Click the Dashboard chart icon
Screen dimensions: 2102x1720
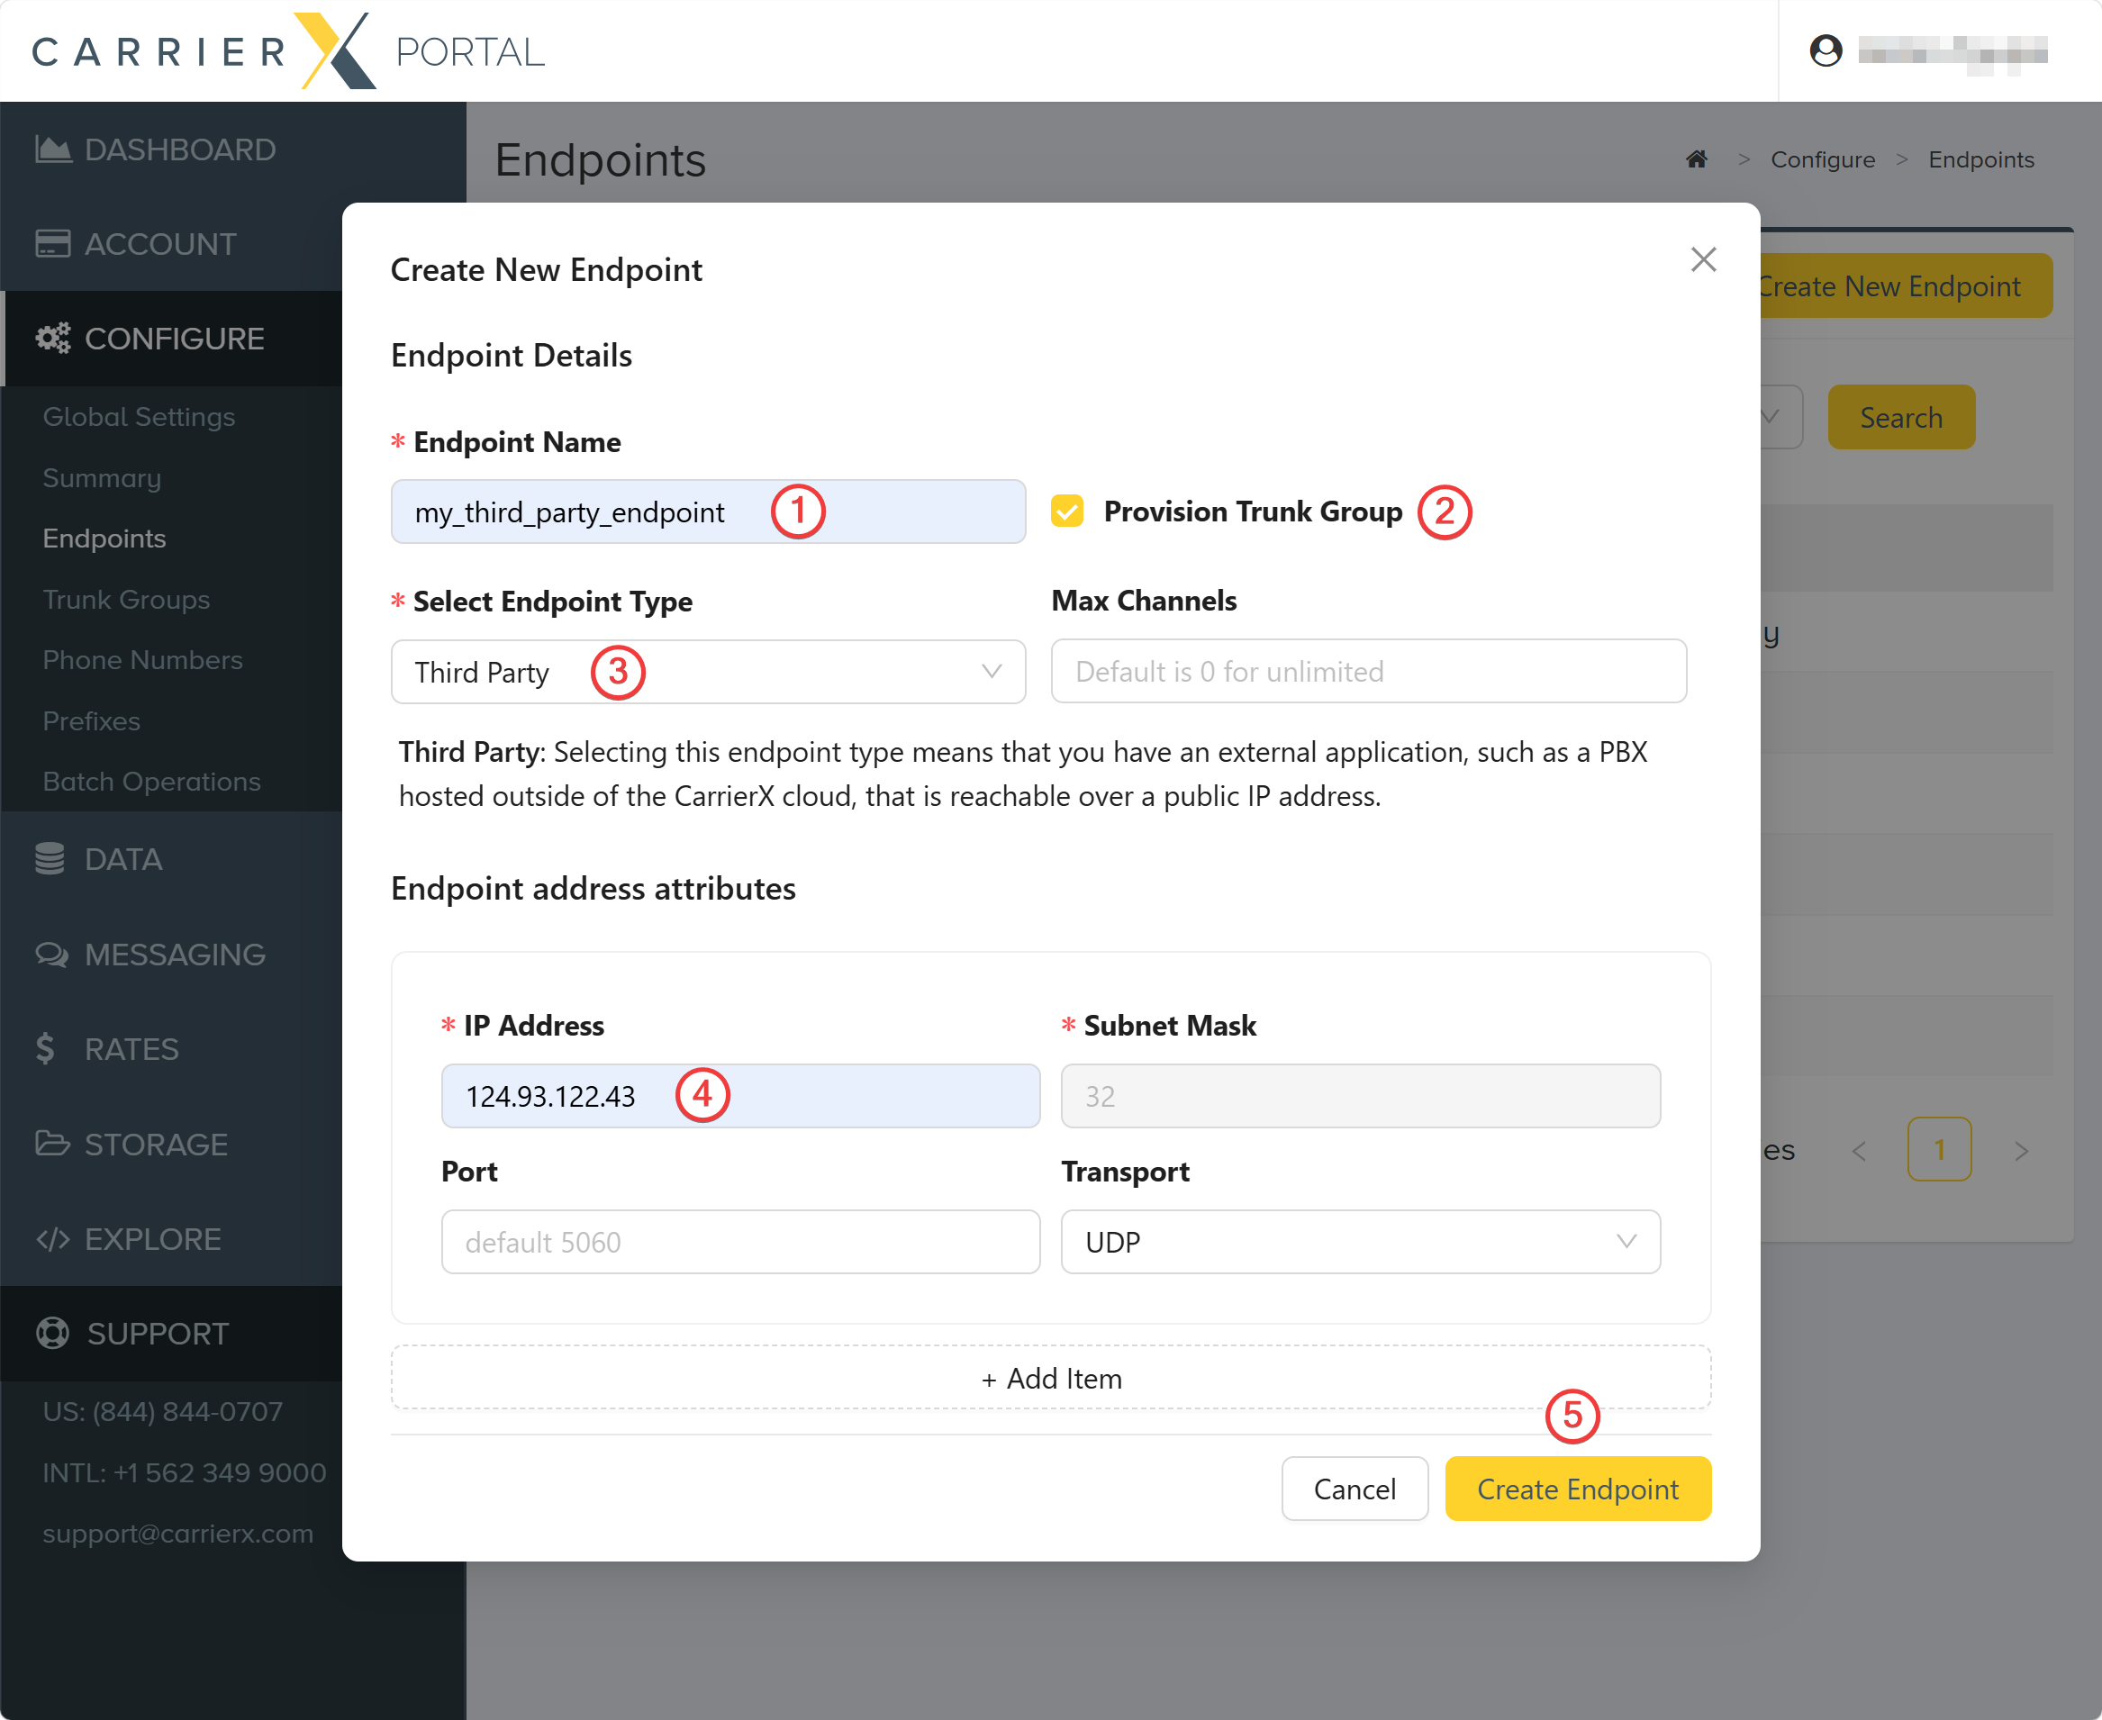(x=52, y=149)
